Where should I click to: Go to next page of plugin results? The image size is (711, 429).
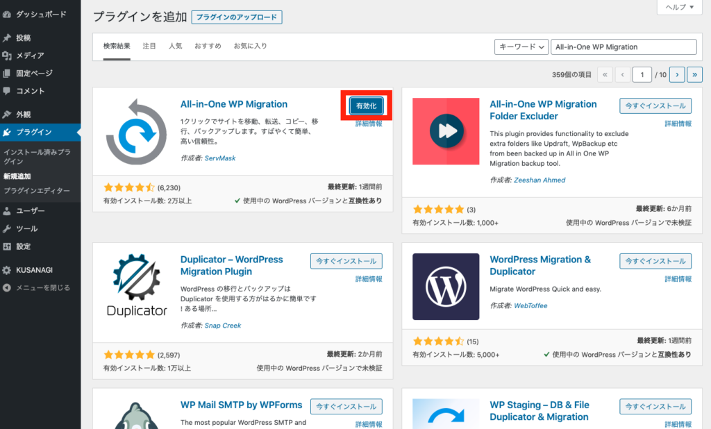(x=677, y=75)
